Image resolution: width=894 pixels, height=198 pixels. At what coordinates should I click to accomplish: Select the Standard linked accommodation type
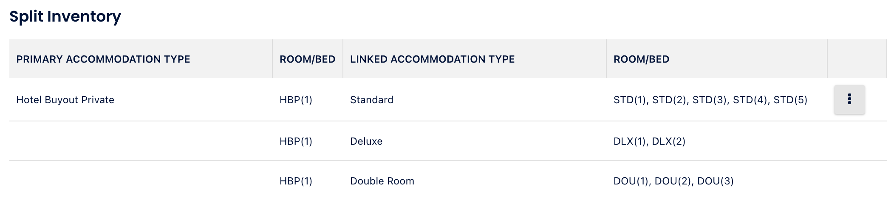(x=371, y=100)
